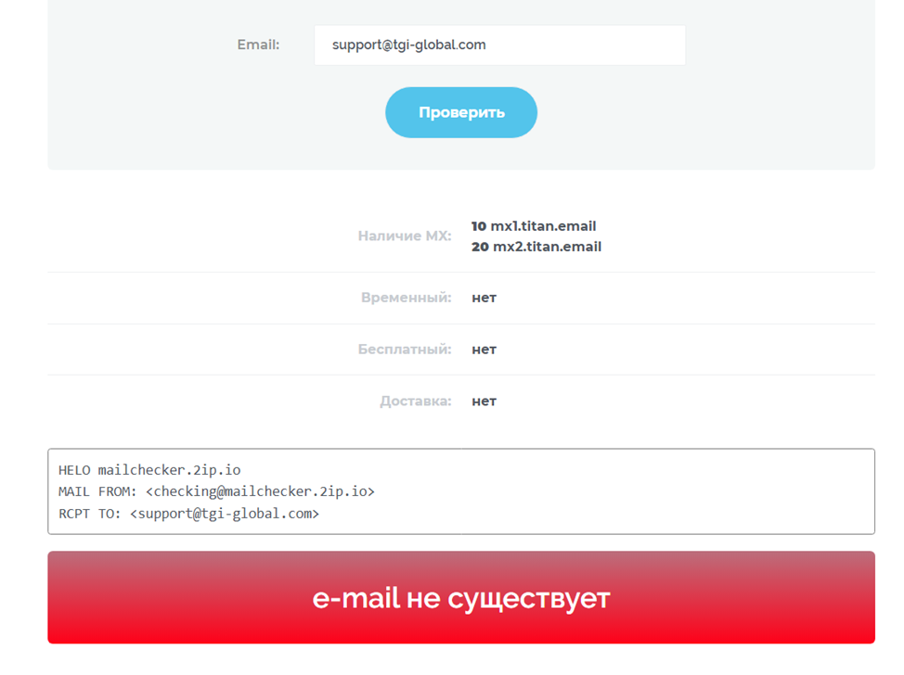
Task: Click the Временный label
Action: pyautogui.click(x=407, y=298)
